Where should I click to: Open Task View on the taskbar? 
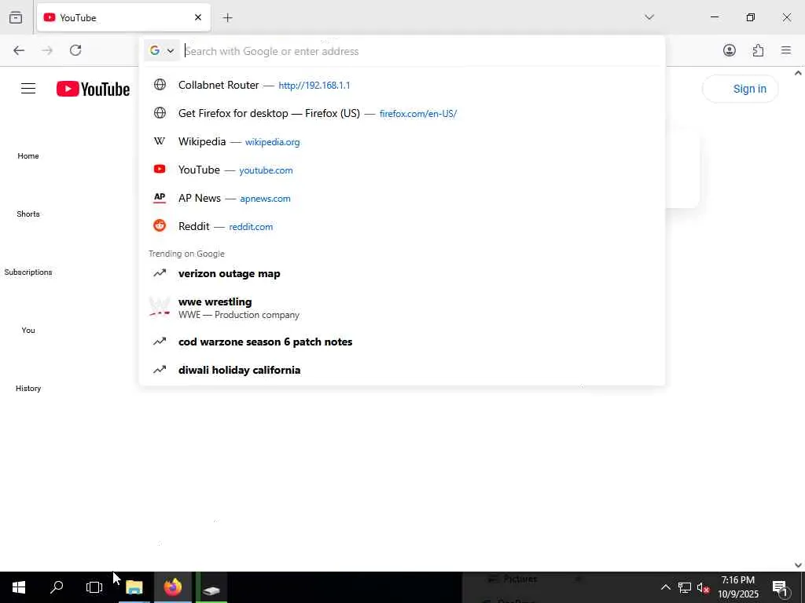tap(94, 587)
